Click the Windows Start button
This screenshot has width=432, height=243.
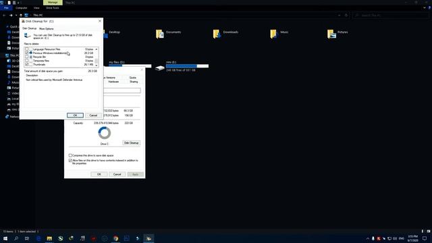click(x=5, y=238)
